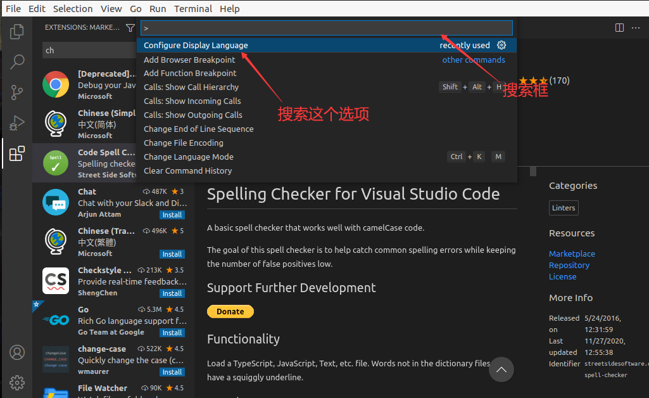The image size is (649, 398).
Task: Open the View menu
Action: [111, 9]
